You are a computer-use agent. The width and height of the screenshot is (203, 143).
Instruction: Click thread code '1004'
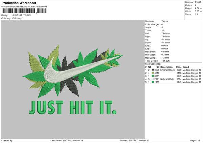click(179, 79)
